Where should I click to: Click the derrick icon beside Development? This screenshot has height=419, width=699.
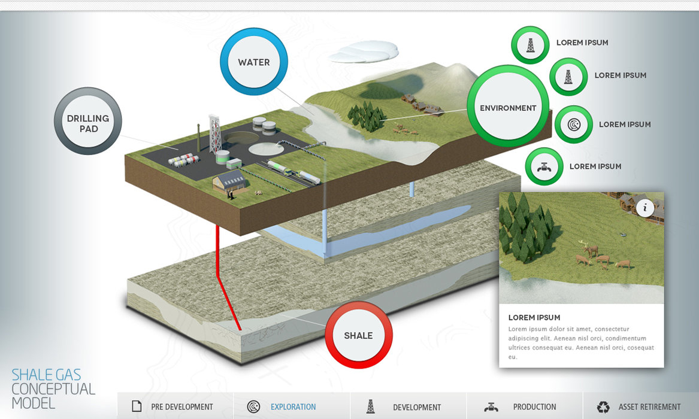(370, 406)
